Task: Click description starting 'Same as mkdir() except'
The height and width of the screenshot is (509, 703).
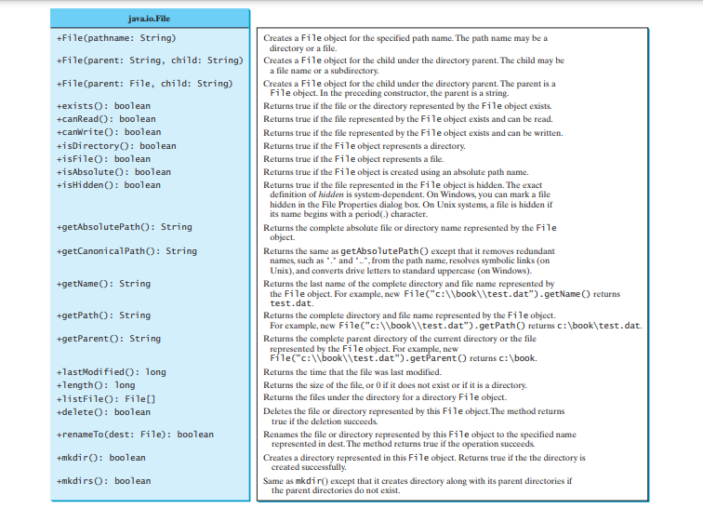Action: tap(418, 486)
